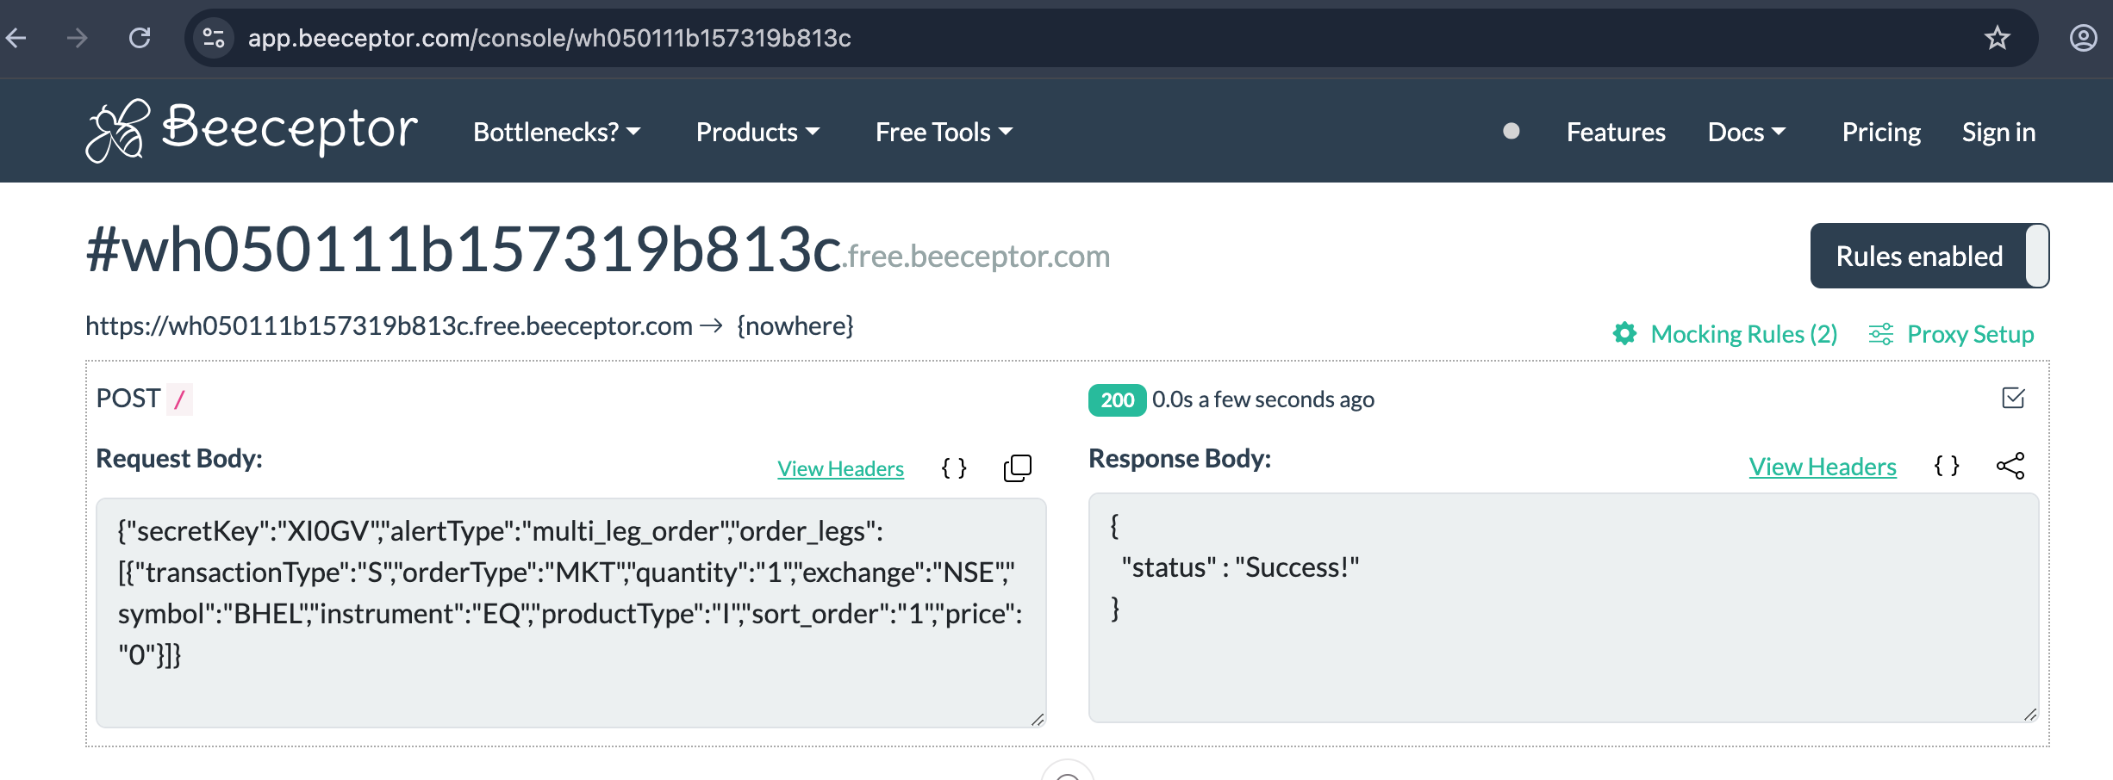Image resolution: width=2113 pixels, height=780 pixels.
Task: Click inside the Request Body text area
Action: [x=571, y=613]
